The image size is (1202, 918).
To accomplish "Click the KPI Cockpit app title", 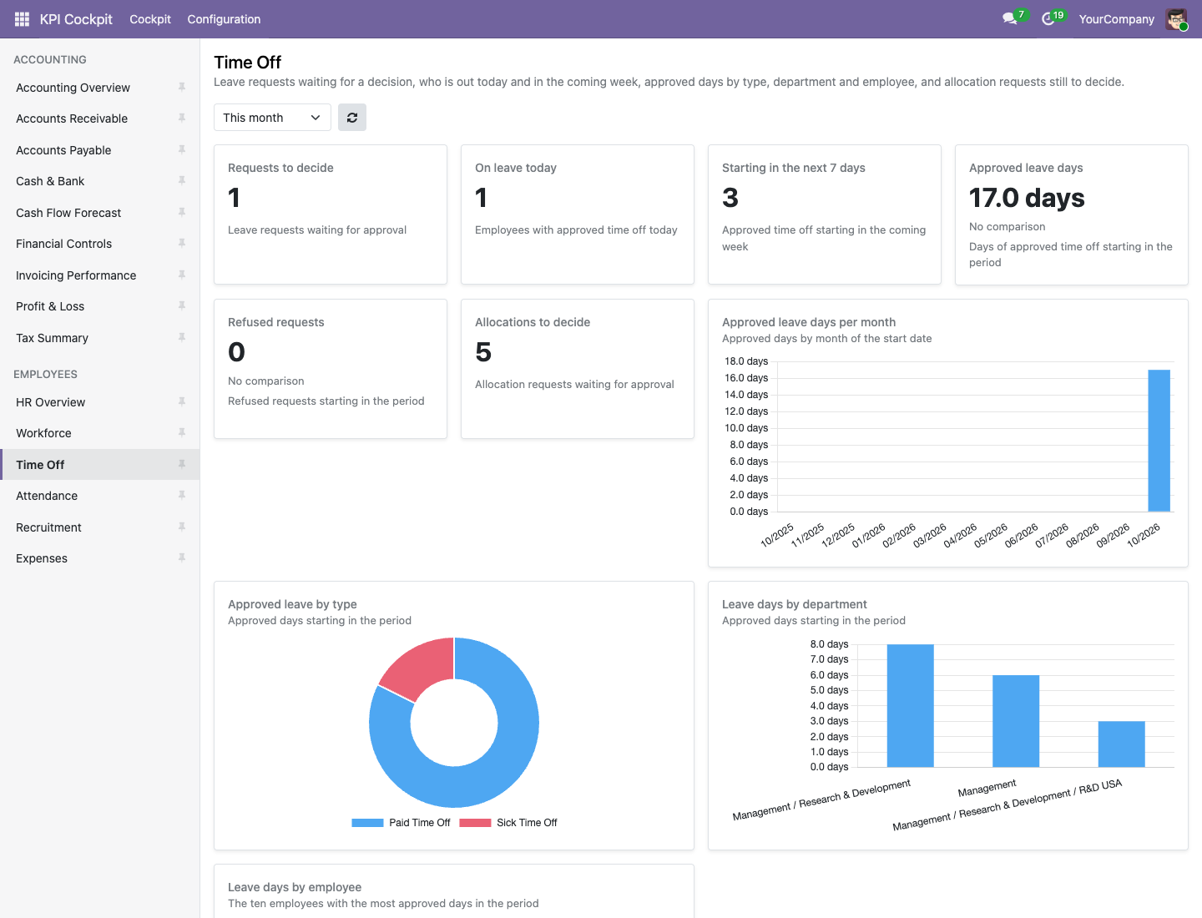I will (x=76, y=19).
